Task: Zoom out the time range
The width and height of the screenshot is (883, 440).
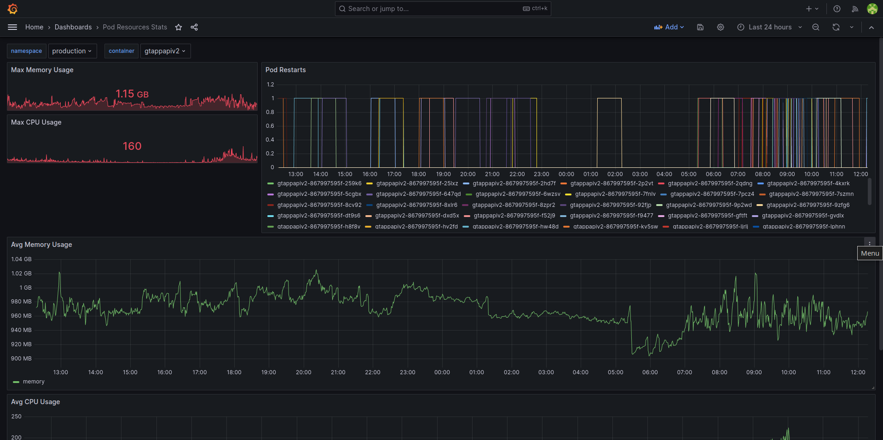Action: (x=816, y=27)
